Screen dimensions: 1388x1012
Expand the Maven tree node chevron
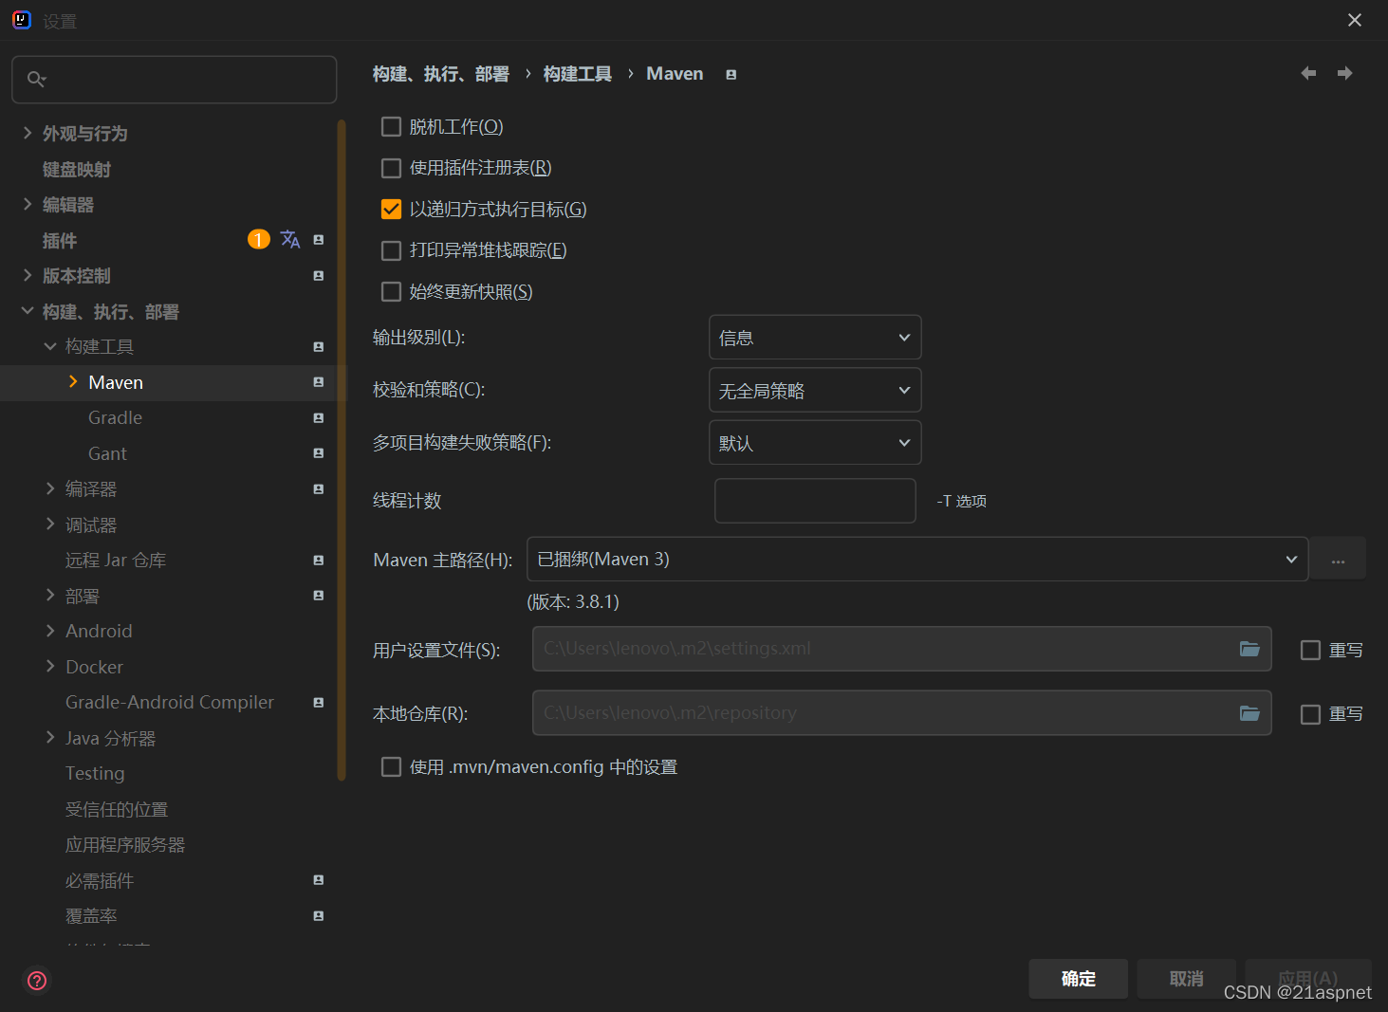coord(73,381)
